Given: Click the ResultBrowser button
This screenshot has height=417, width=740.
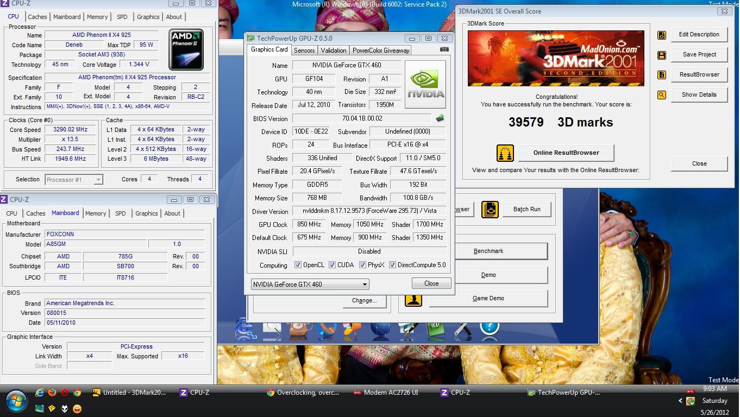Looking at the screenshot, I should coord(699,74).
